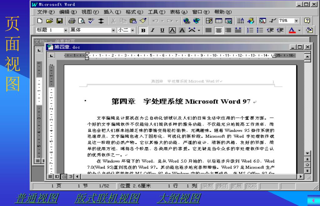Set right alignment
The height and width of the screenshot is (206, 320).
click(x=228, y=30)
